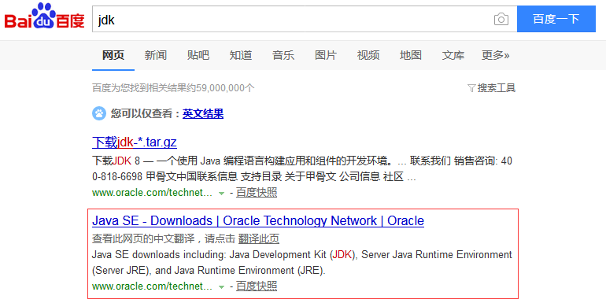Screen dimensions: 606x303
Task: Click the funnel icon of 搜索工具
Action: [x=471, y=88]
